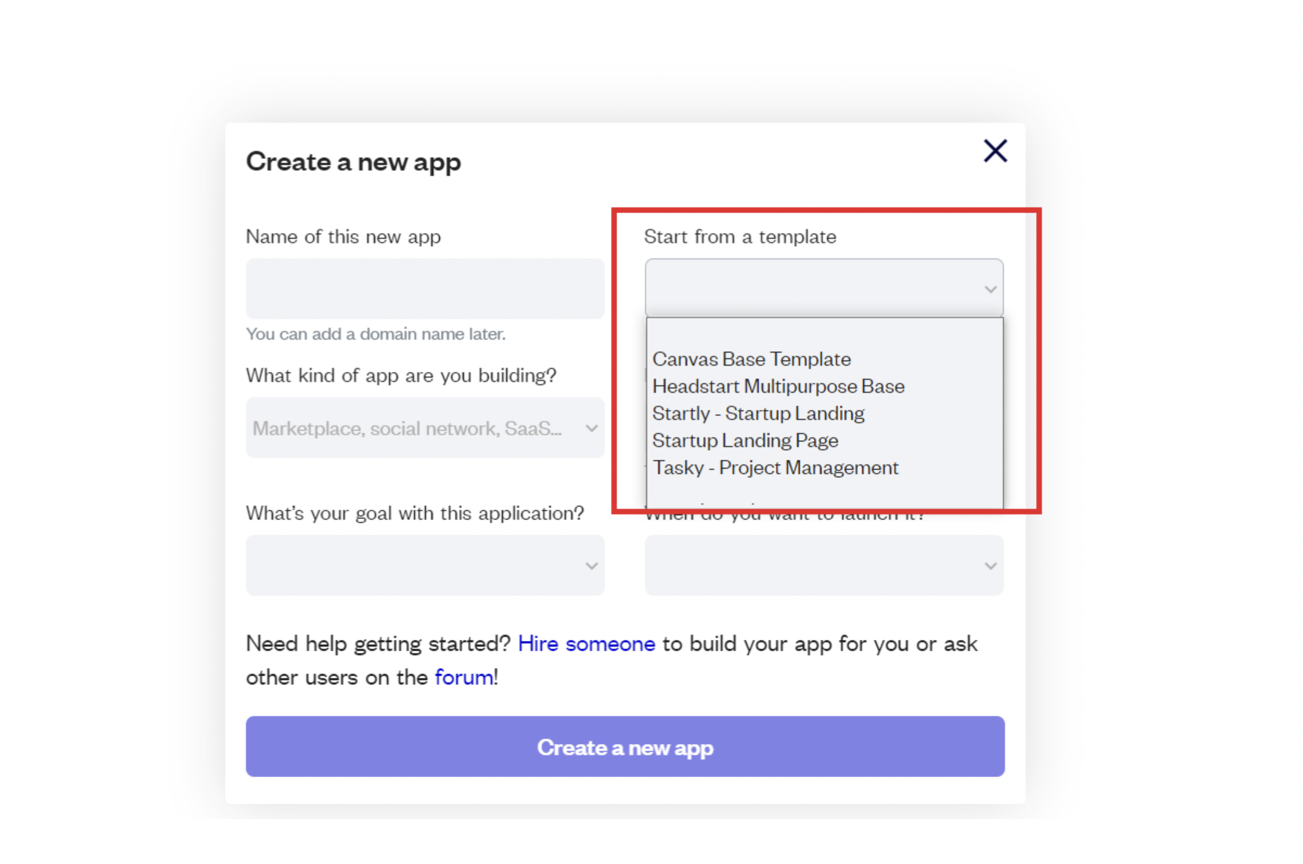Open the application goal dropdown

click(x=425, y=566)
